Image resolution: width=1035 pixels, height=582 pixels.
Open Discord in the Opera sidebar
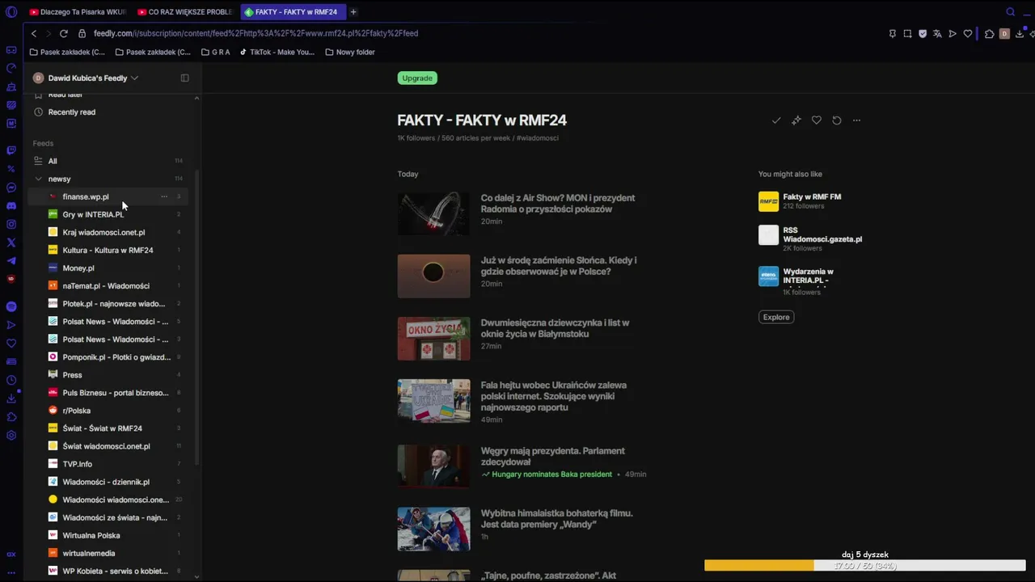[x=11, y=206]
